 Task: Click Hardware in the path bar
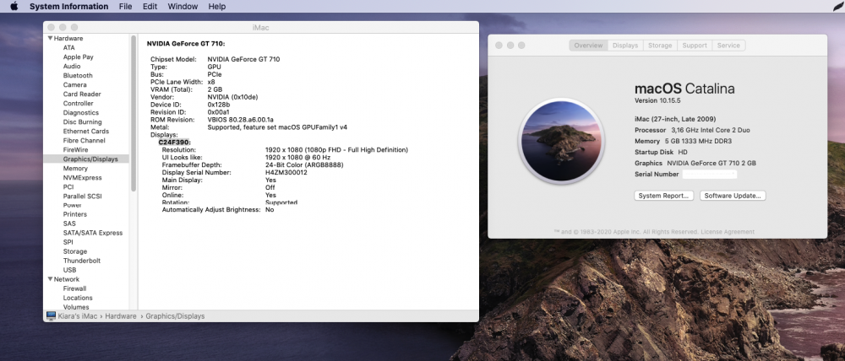point(121,316)
